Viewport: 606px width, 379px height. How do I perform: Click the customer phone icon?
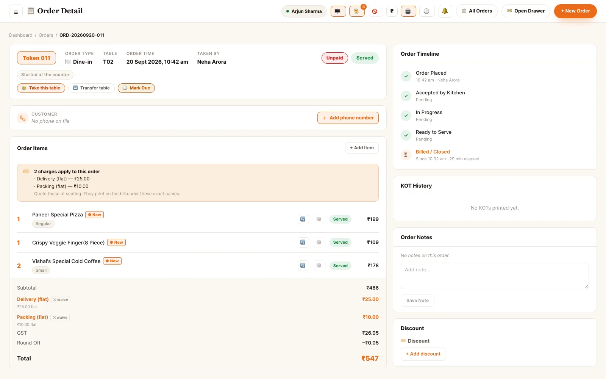[x=22, y=118]
